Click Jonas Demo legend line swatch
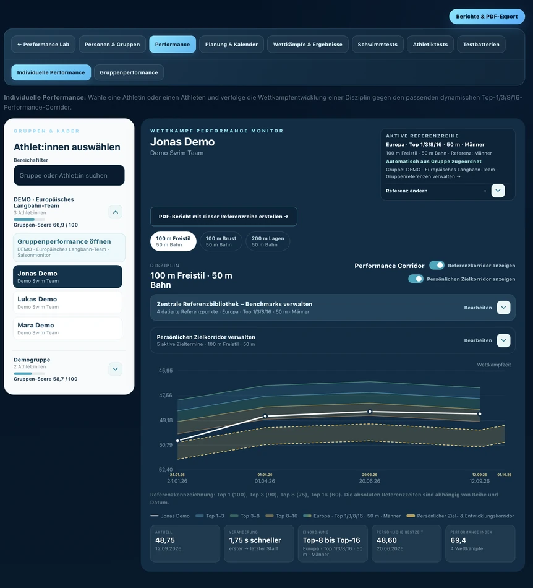This screenshot has width=533, height=588. click(155, 516)
